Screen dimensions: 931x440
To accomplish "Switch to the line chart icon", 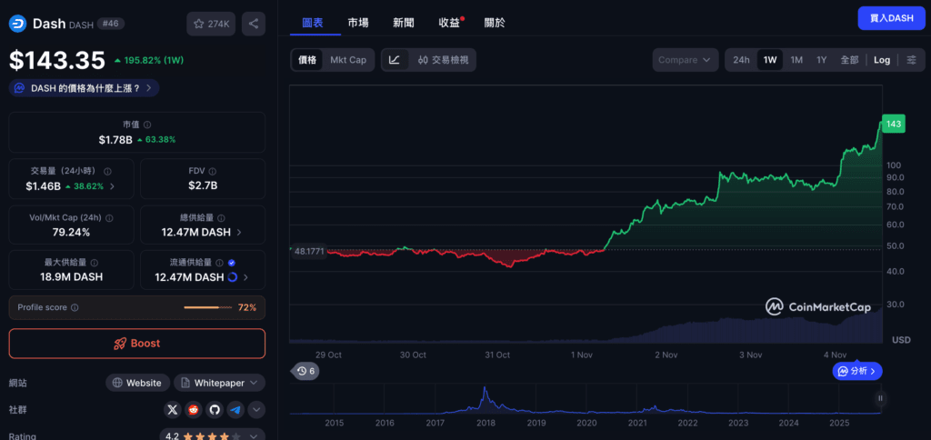I will pos(395,60).
